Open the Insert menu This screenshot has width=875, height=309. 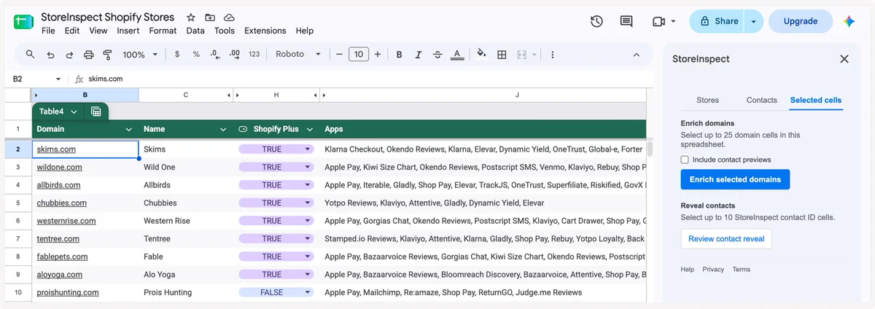coord(128,31)
